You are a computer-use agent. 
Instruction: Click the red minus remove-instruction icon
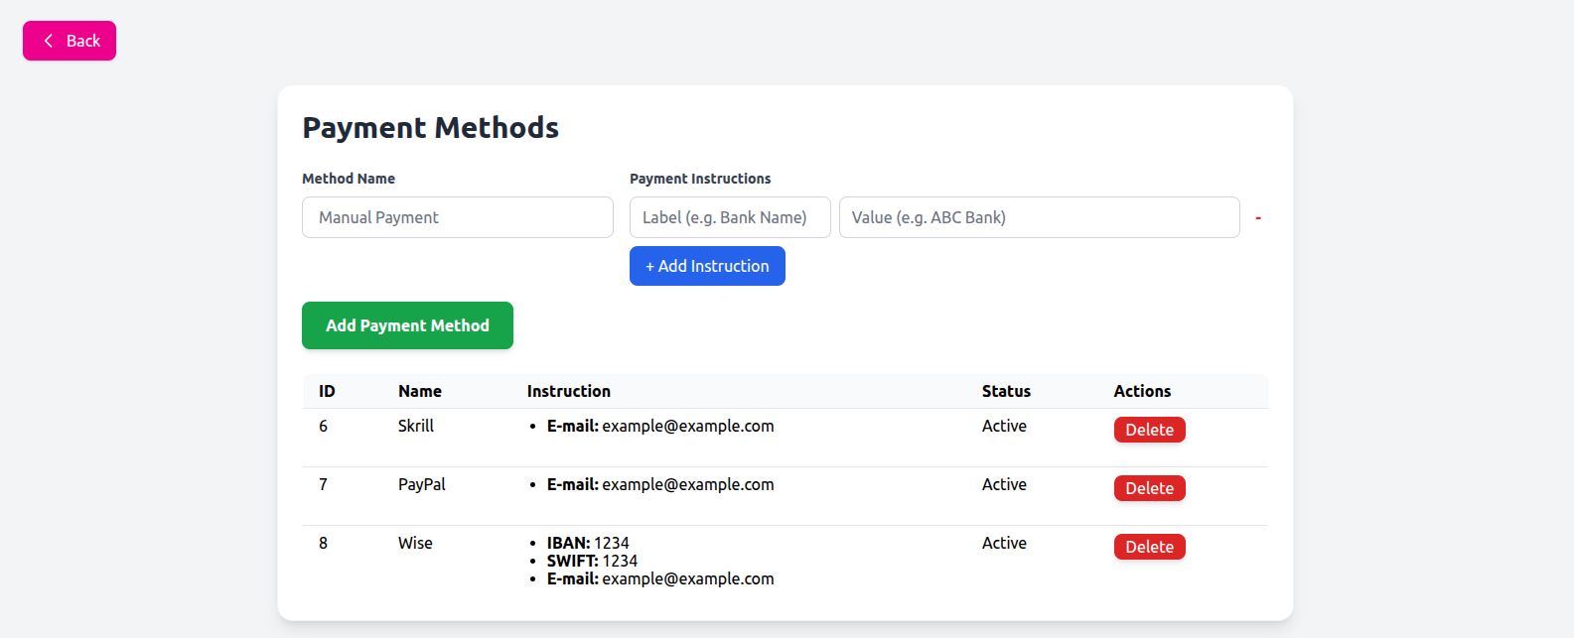(x=1258, y=217)
